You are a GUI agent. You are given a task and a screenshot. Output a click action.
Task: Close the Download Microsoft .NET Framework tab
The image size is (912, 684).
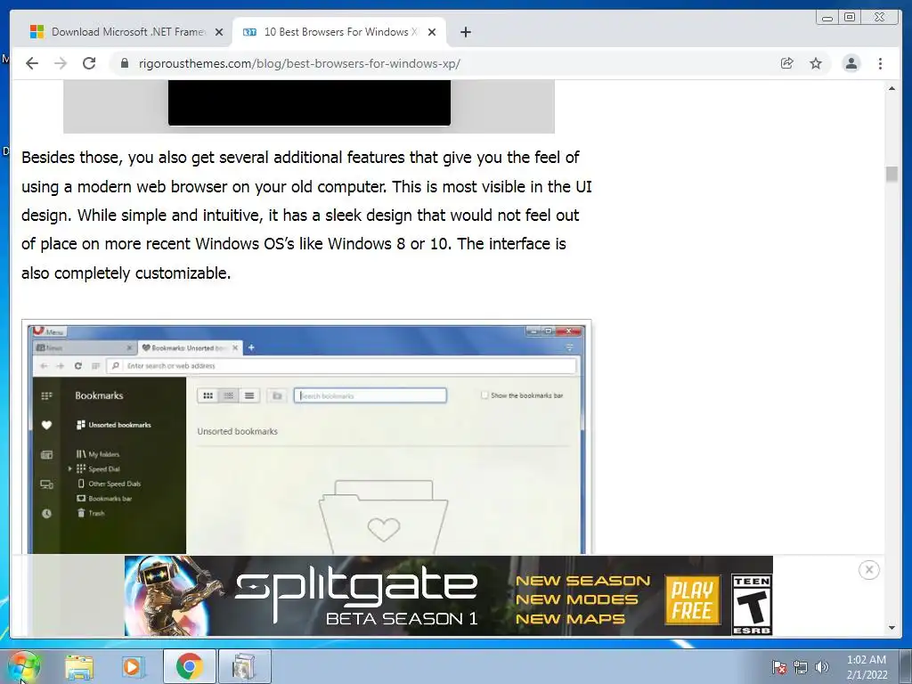tap(219, 32)
